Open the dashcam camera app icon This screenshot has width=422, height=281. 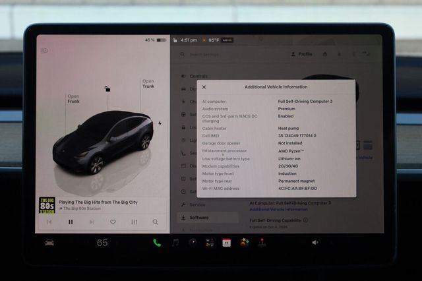point(193,243)
